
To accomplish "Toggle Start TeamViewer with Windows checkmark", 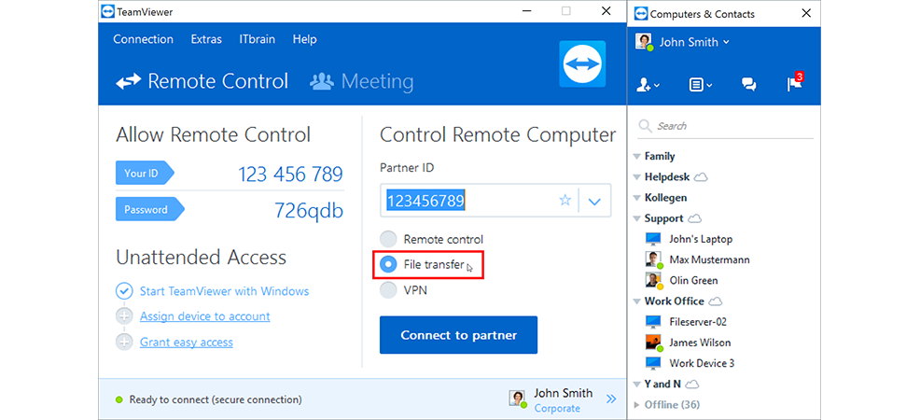I will pos(124,291).
